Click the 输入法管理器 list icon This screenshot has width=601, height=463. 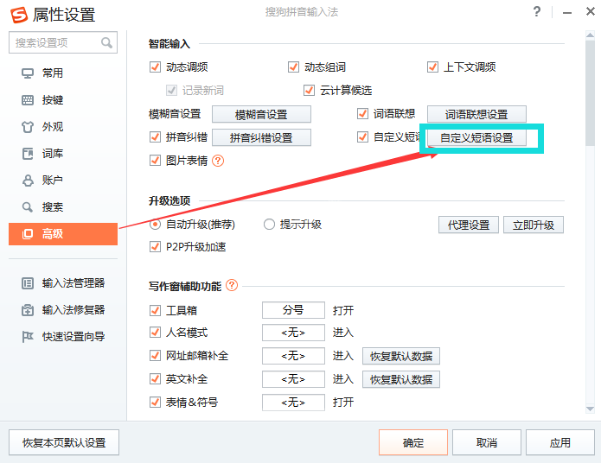(x=28, y=283)
